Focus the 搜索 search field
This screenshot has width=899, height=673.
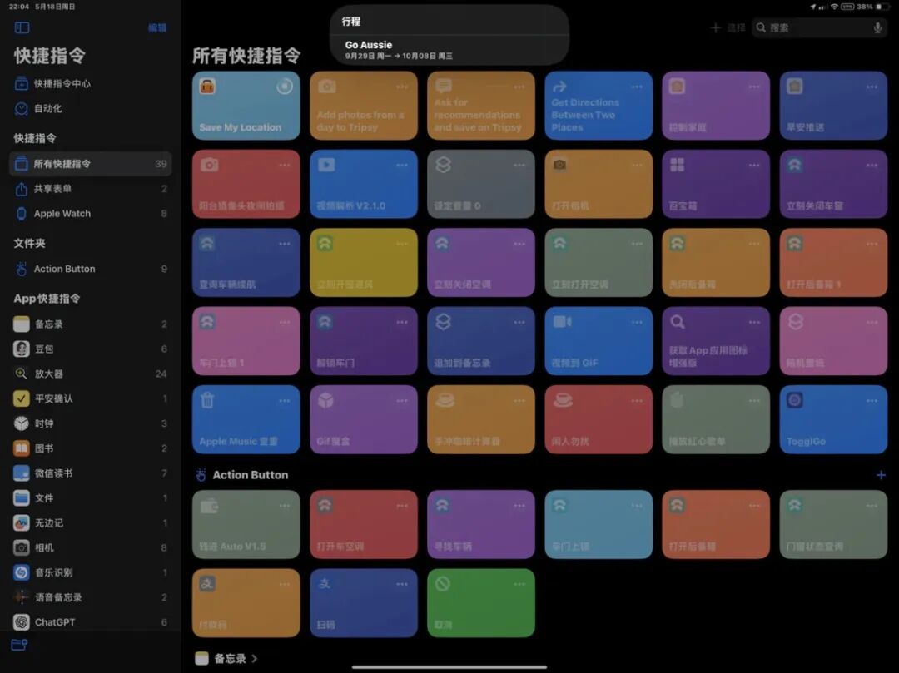819,27
